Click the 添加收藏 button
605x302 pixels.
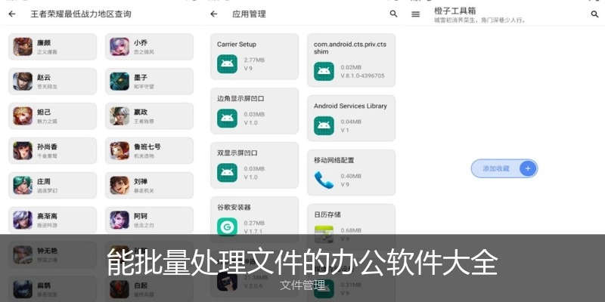504,168
